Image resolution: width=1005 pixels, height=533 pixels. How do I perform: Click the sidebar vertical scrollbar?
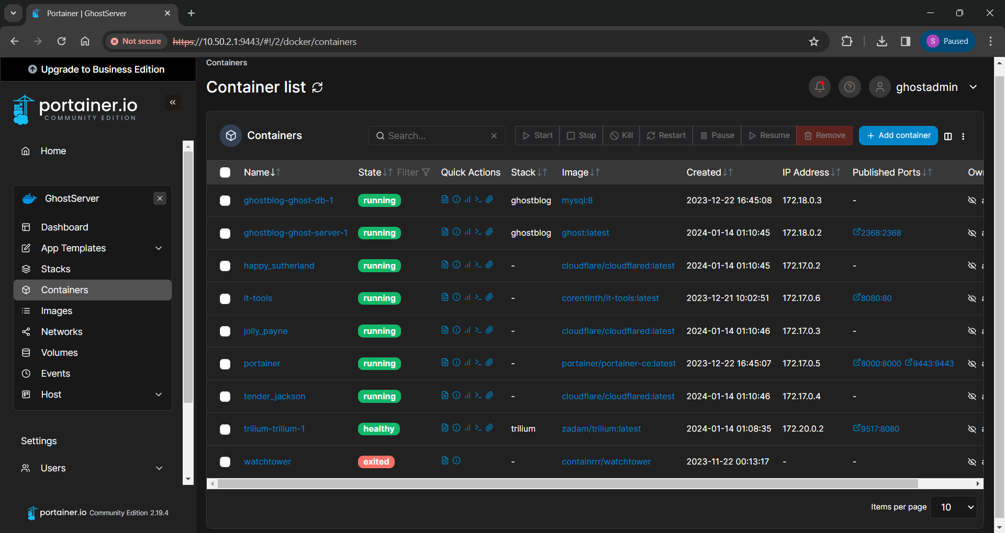pyautogui.click(x=188, y=277)
